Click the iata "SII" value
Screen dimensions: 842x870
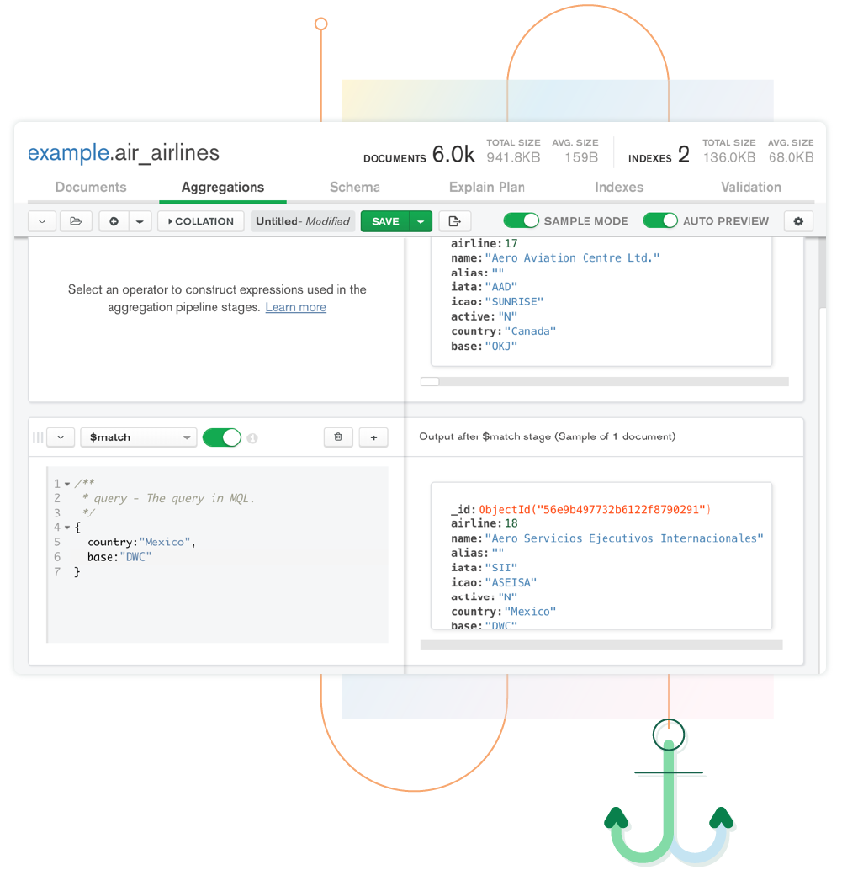500,568
